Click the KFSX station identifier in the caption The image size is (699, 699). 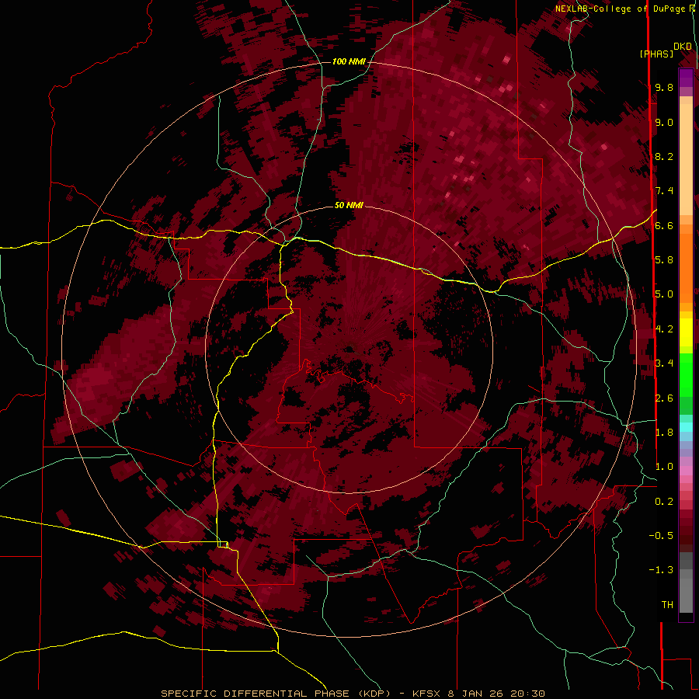(x=428, y=694)
